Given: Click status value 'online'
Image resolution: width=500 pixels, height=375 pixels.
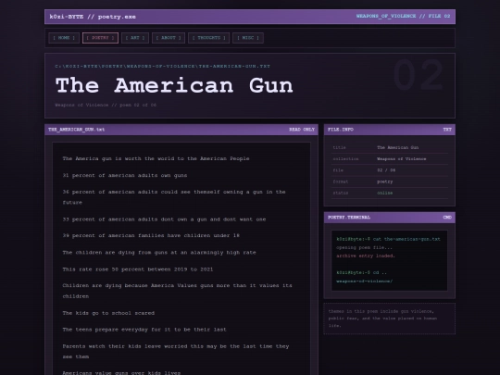Looking at the screenshot, I should pyautogui.click(x=385, y=193).
